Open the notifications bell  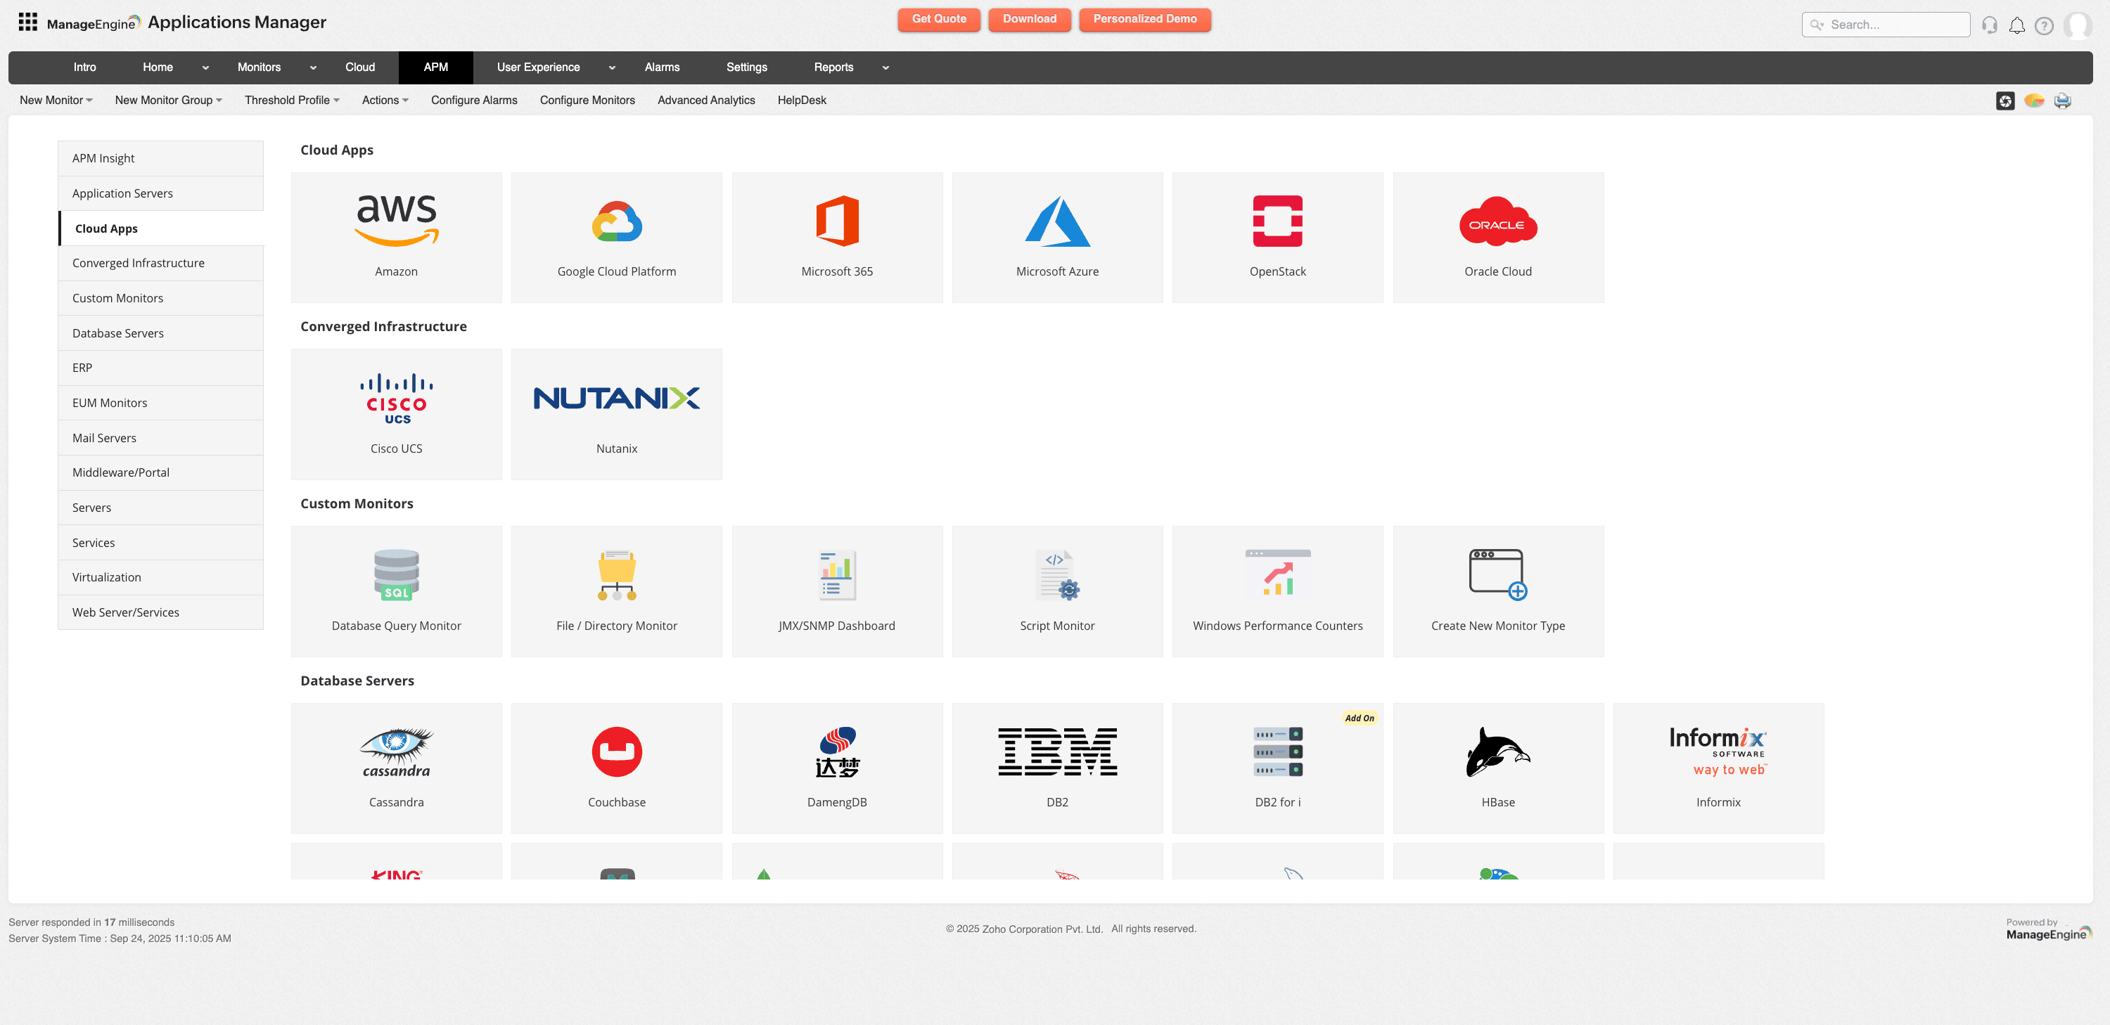[2017, 25]
